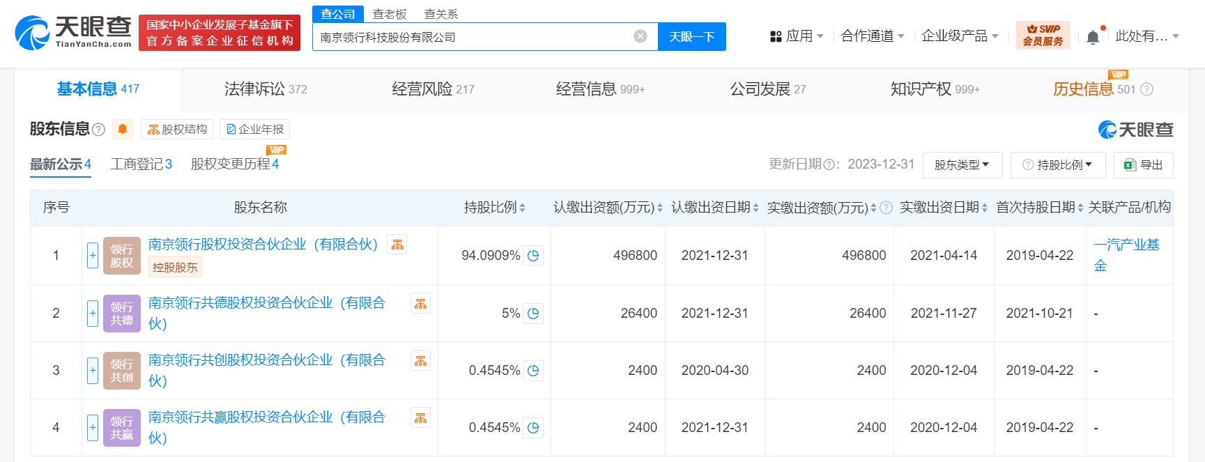Click the pie chart icon beside 5% shareholding
This screenshot has width=1205, height=462.
pos(533,314)
